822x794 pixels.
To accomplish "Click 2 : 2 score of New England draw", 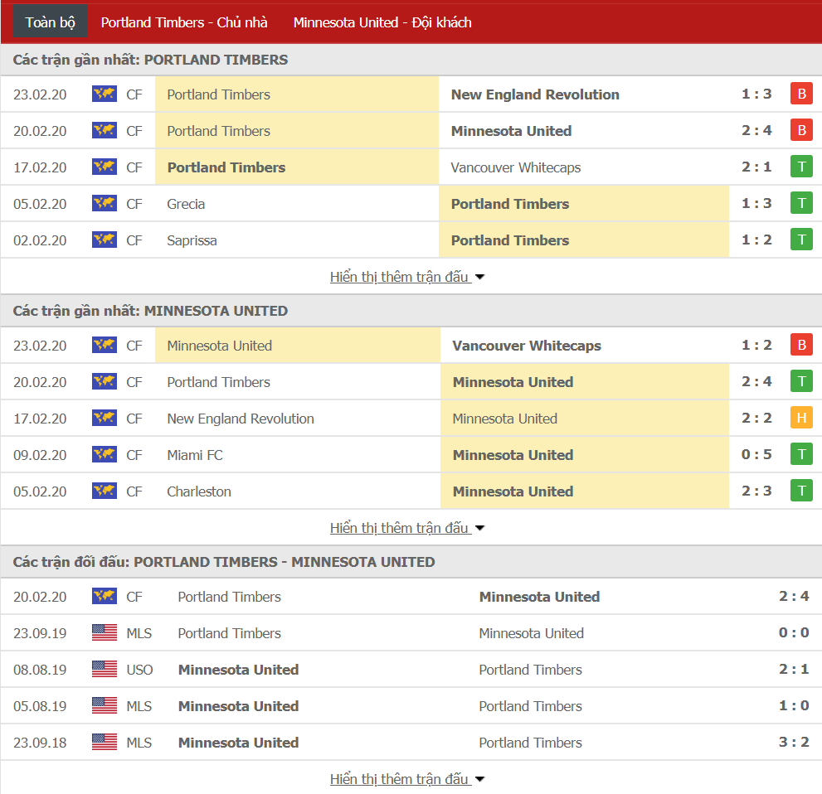I will click(x=756, y=418).
